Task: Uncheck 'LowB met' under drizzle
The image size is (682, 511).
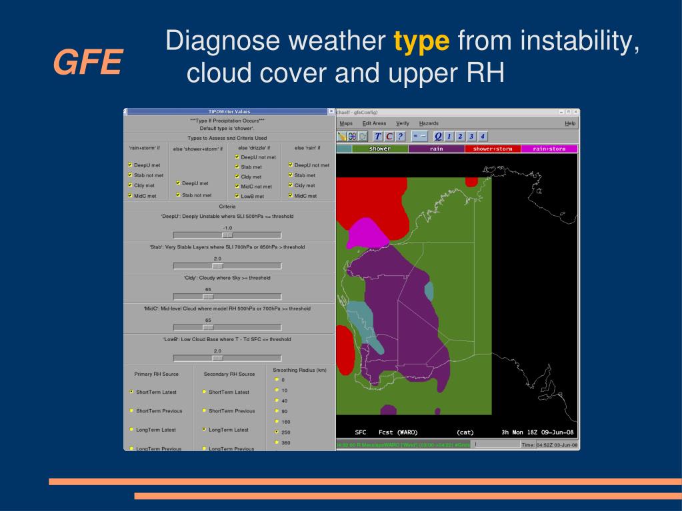Action: pyautogui.click(x=237, y=196)
